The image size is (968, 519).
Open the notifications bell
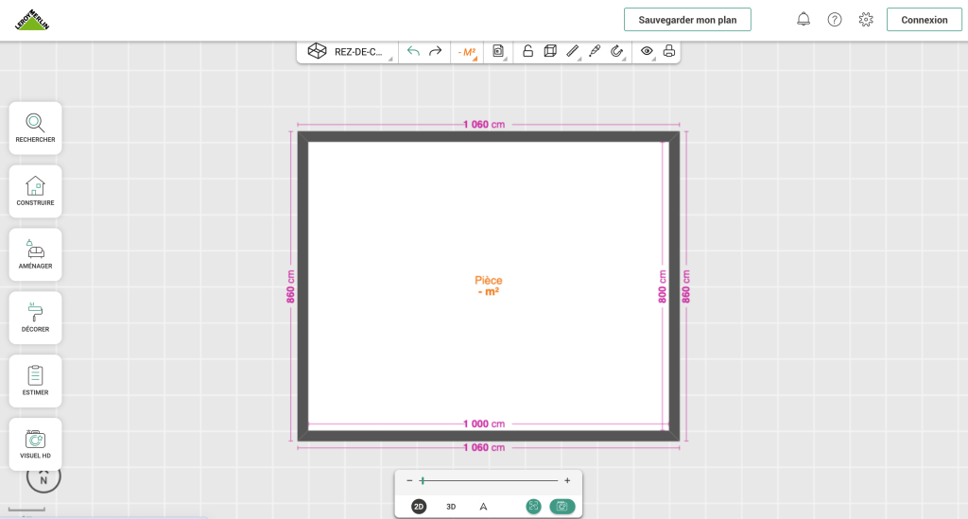point(804,20)
